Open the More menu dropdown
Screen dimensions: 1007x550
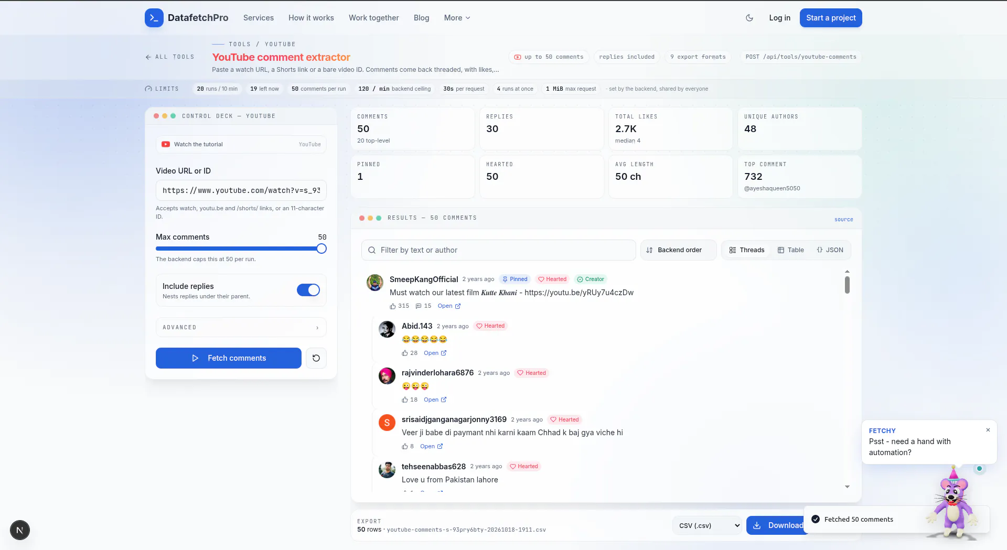(x=457, y=18)
